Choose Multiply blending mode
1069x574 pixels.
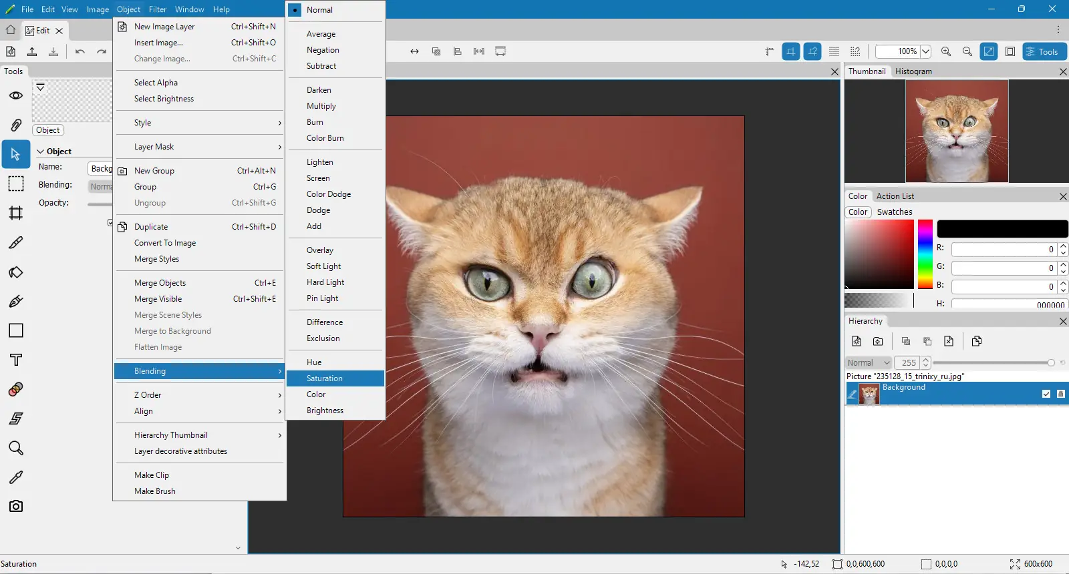point(335,106)
